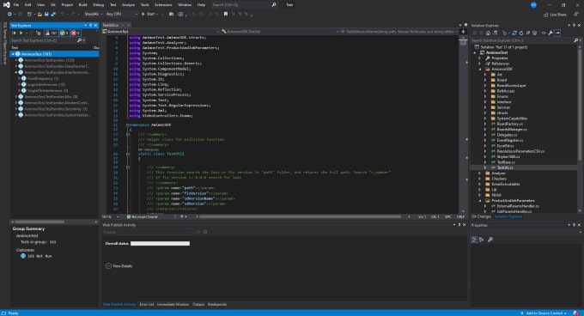This screenshot has width=584, height=316.
Task: Switch to the Breakpoints tab
Action: click(217, 305)
